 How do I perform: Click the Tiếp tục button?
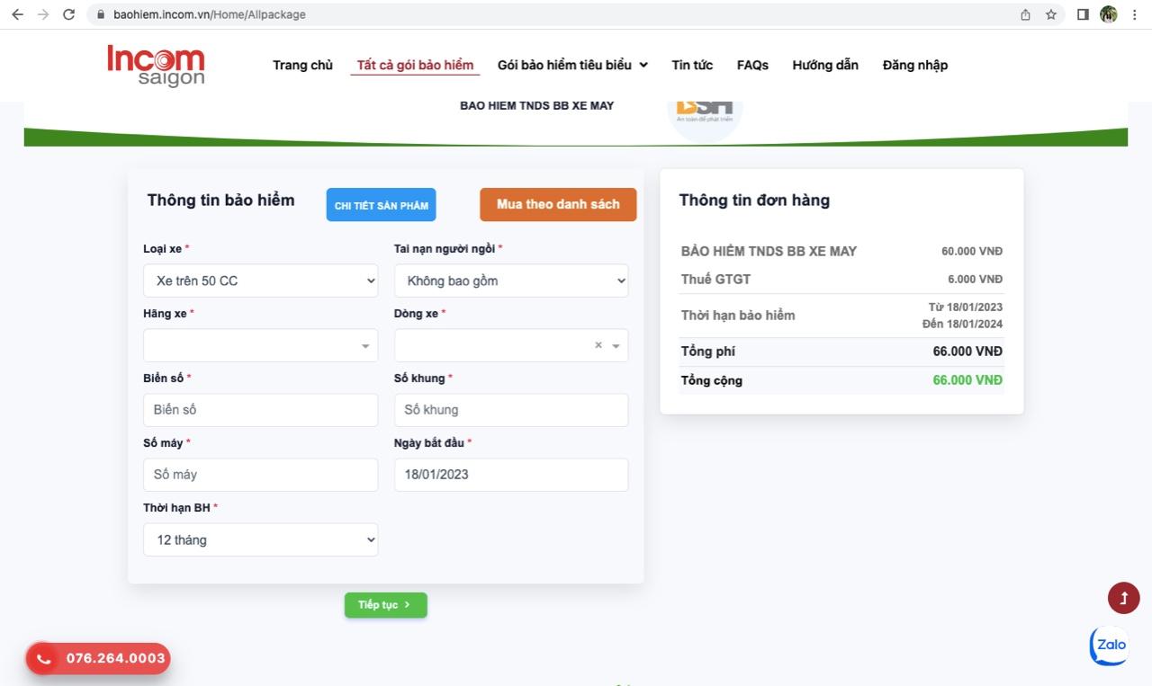pos(385,605)
